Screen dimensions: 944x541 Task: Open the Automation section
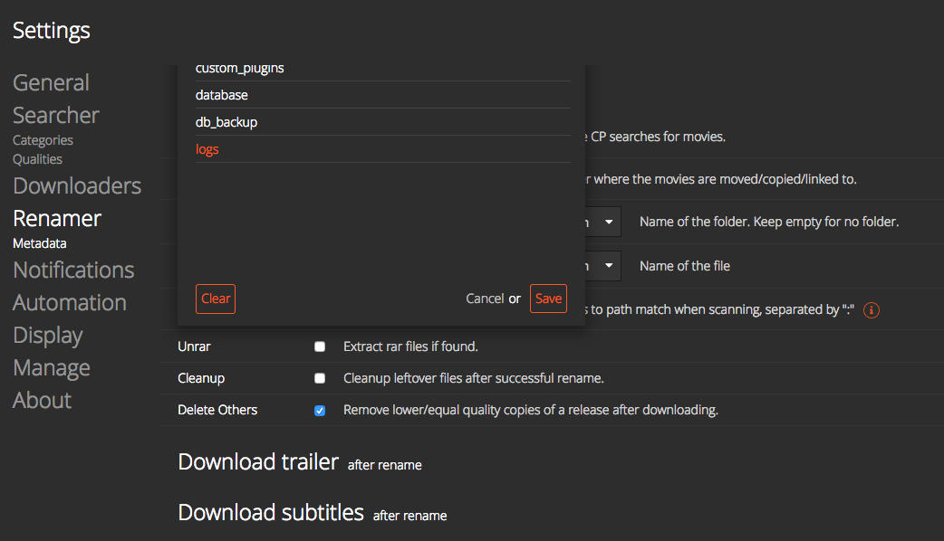coord(70,302)
